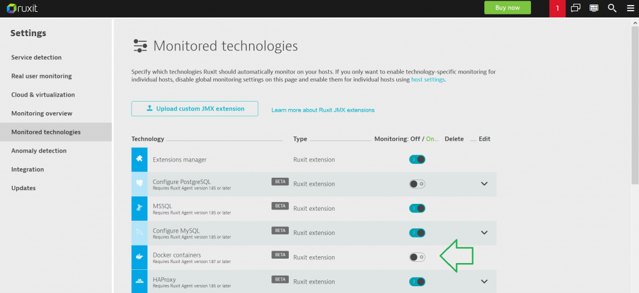Click the Extensions manager name
Viewport: 639px width, 293px height.
[180, 160]
